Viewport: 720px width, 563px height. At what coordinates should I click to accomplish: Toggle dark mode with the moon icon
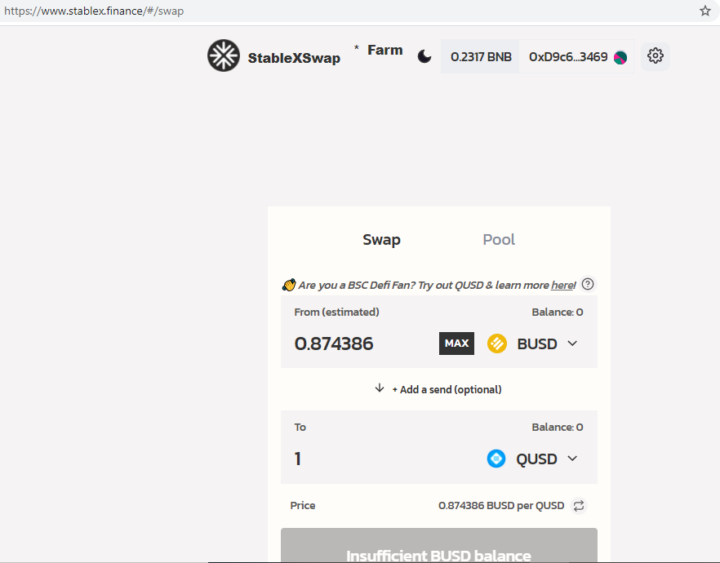(x=424, y=57)
